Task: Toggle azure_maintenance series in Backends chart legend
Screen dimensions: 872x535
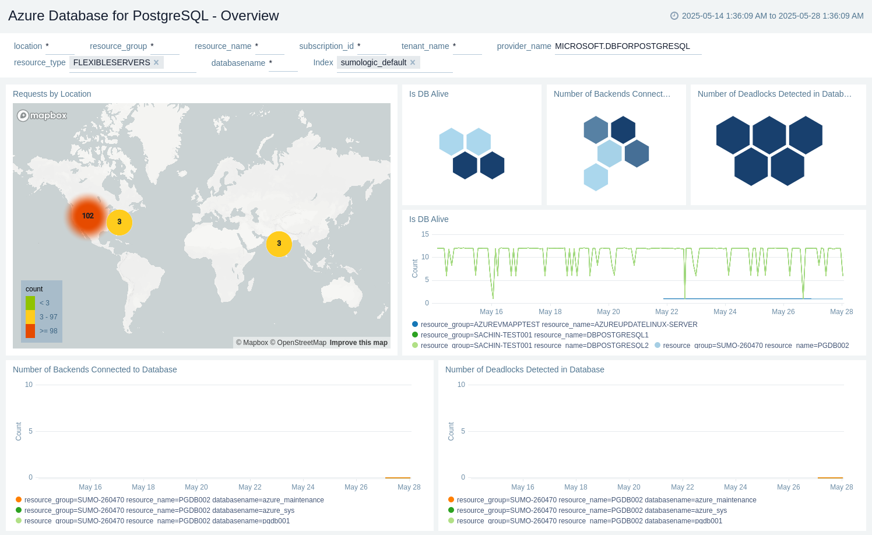Action: tap(170, 500)
